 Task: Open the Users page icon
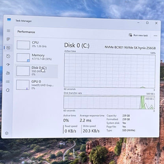tap(8, 73)
